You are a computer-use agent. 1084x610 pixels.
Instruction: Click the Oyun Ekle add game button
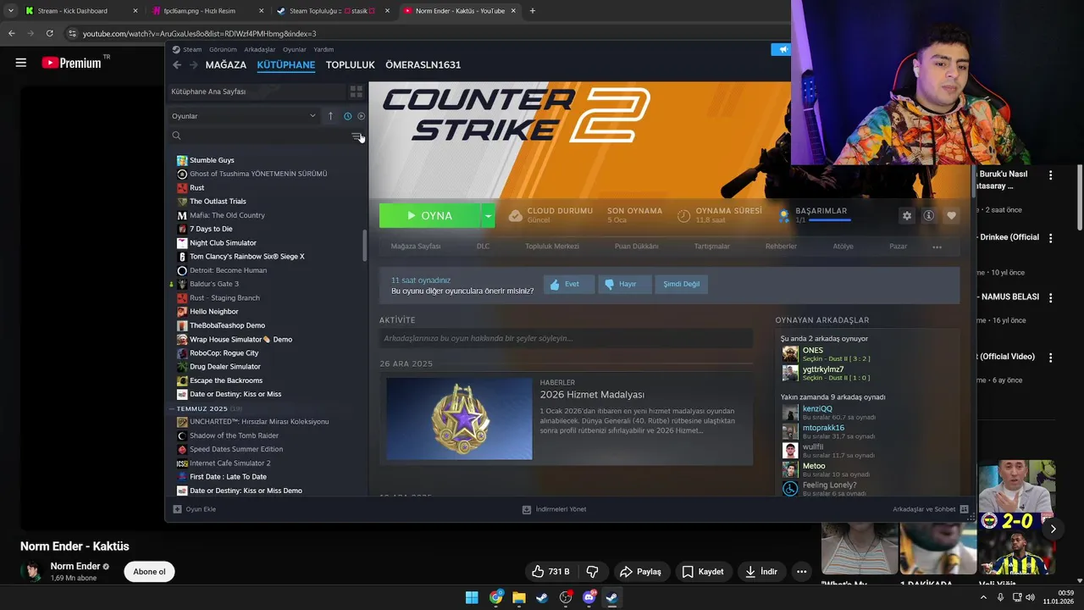coord(195,509)
